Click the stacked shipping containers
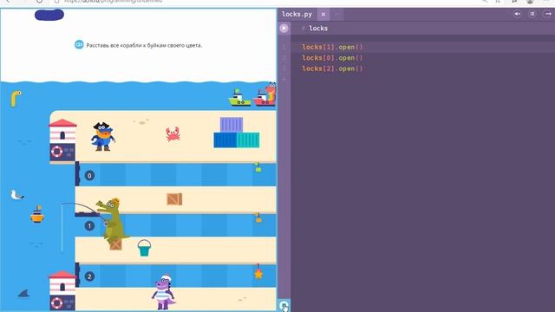This screenshot has height=312, width=555. click(x=237, y=133)
